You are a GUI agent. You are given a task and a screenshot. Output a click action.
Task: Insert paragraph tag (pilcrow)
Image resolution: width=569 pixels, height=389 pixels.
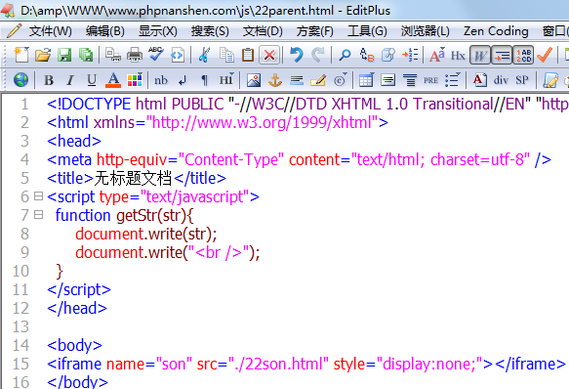(x=204, y=80)
